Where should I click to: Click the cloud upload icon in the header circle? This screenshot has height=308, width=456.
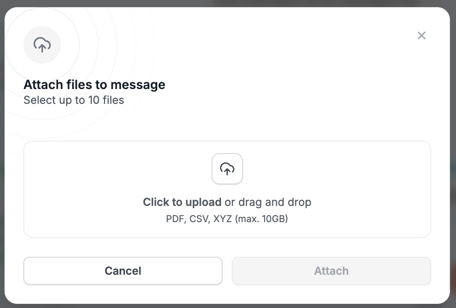tap(42, 45)
